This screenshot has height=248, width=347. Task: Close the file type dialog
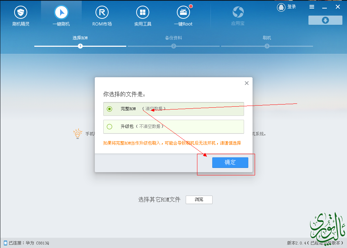[247, 83]
